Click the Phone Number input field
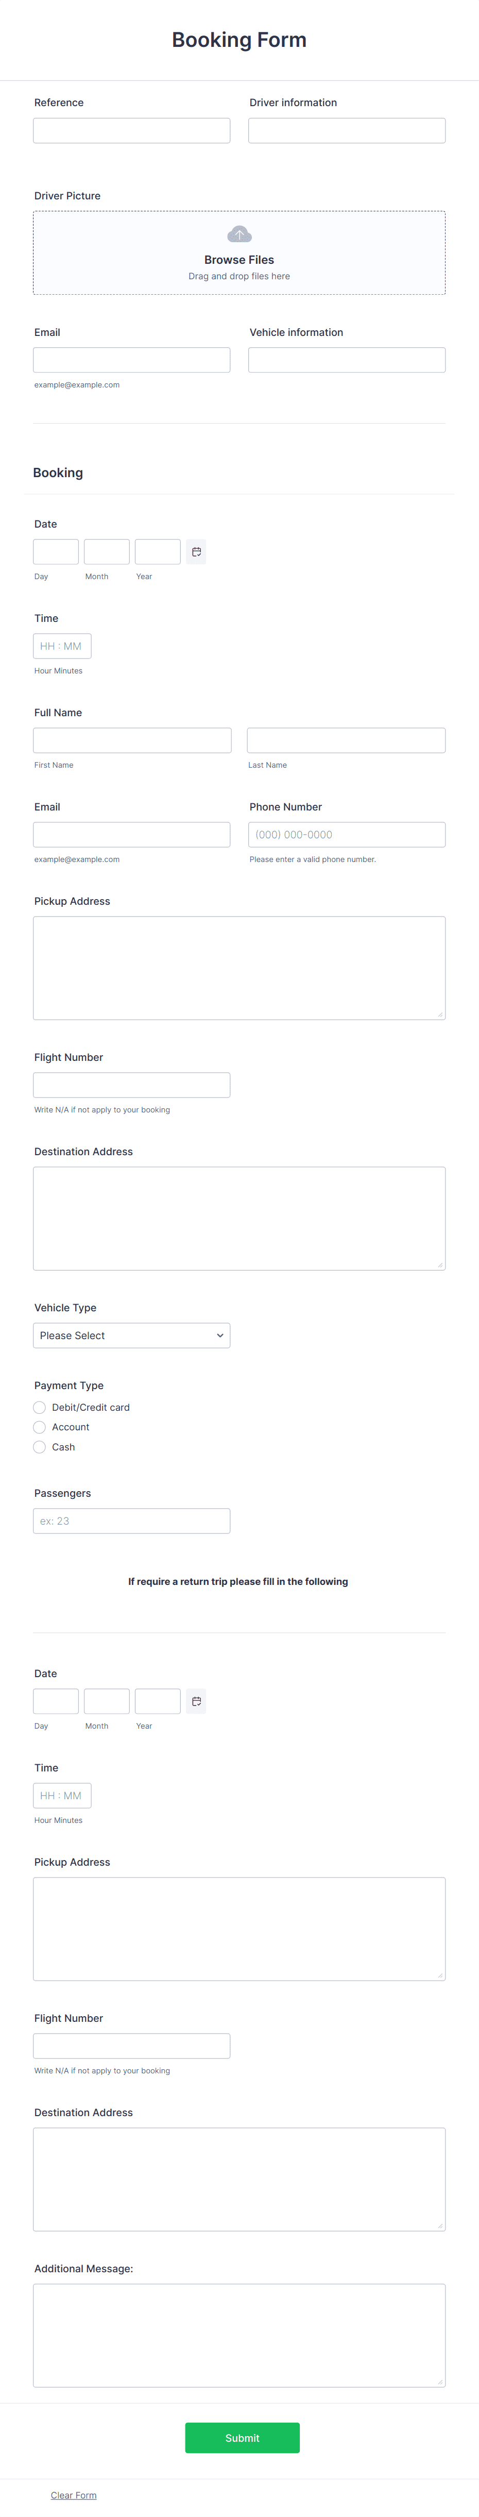Viewport: 479px width, 2517px height. [x=347, y=834]
